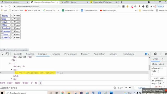The height and width of the screenshot is (94, 167).
Task: Switch to the Console tab
Action: pos(18,54)
